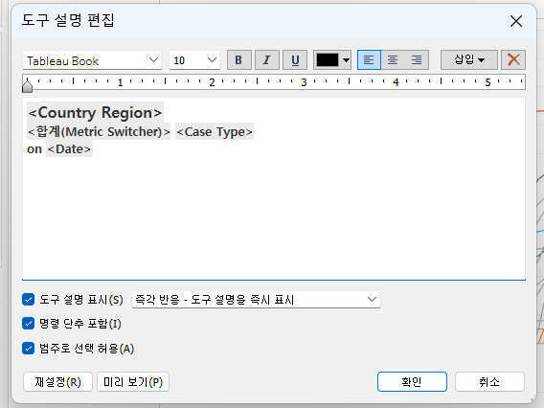
Task: Open the 삽입 insert menu
Action: [469, 60]
